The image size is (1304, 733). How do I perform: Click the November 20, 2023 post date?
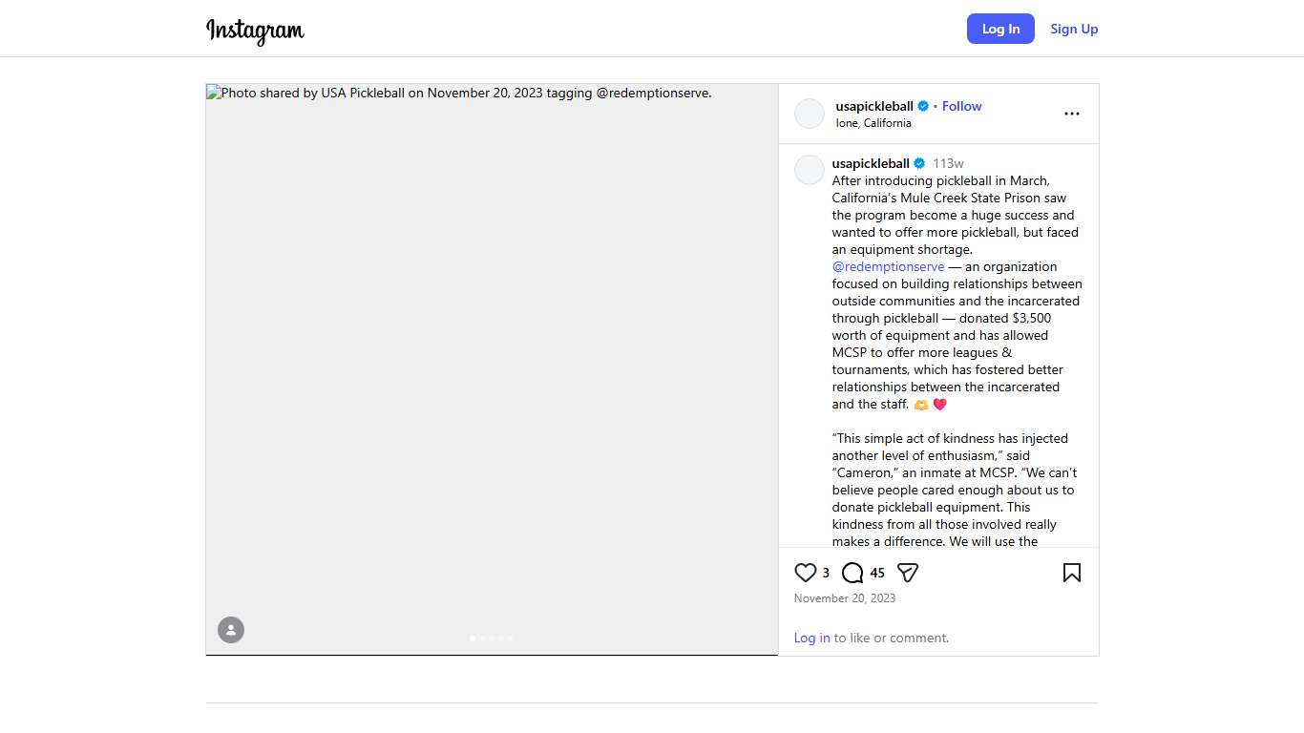pos(845,598)
